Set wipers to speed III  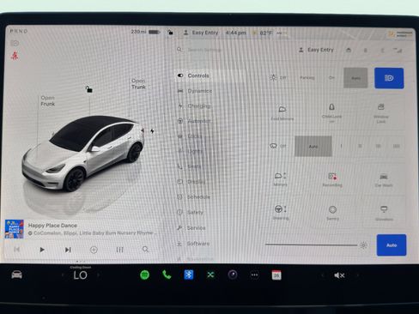378,146
